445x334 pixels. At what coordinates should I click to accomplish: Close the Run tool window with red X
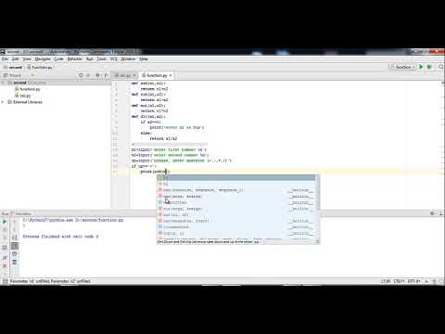5,265
